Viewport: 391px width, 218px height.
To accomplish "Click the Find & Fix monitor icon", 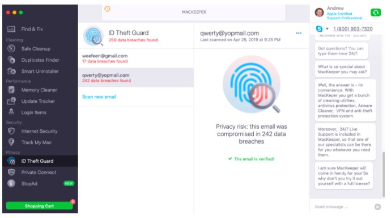I will pyautogui.click(x=11, y=29).
